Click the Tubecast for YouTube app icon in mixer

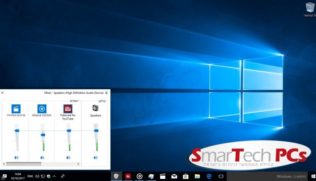[68, 109]
